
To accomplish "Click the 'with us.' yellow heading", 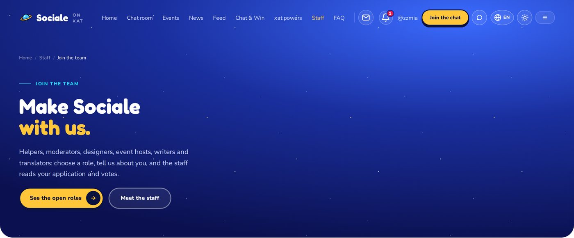I will pos(55,128).
